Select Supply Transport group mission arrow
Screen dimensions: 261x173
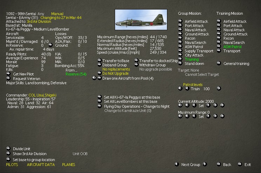(180, 51)
